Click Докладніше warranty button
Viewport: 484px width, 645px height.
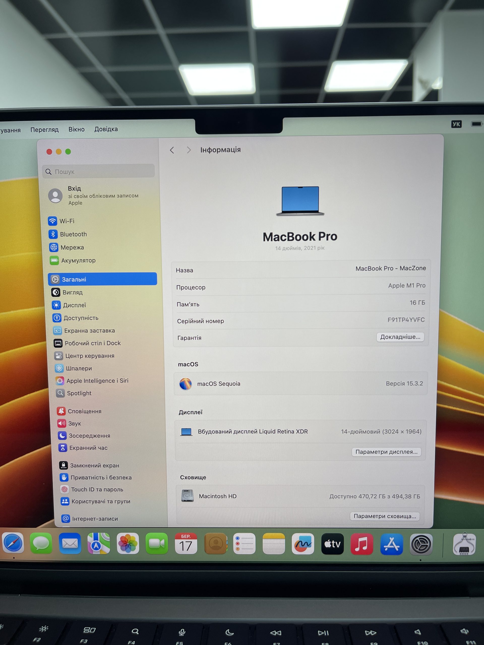(400, 337)
